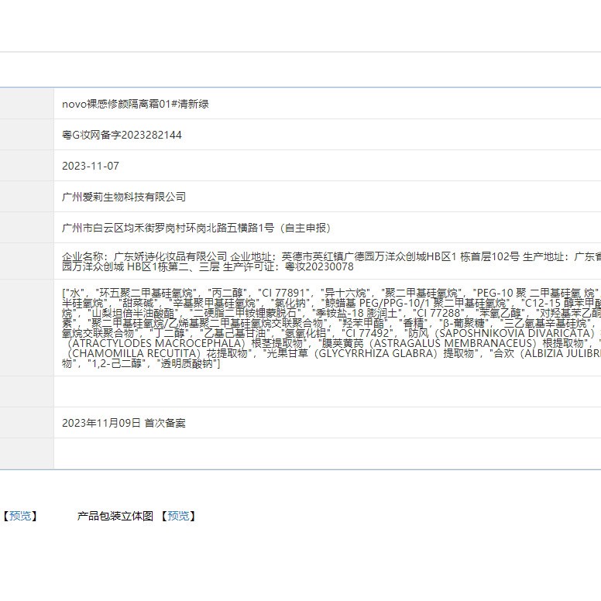
Task: Select filing number 粤G妆网备字2023282144
Action: (122, 135)
